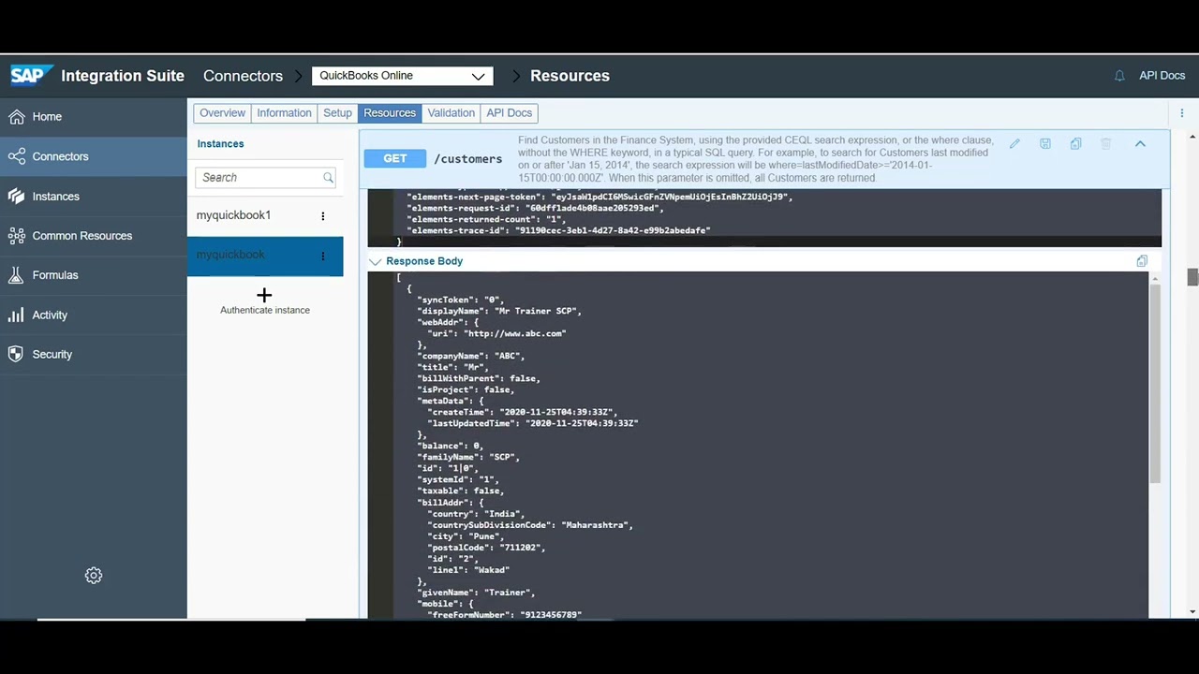Click the Home label in the sidebar

tap(47, 117)
